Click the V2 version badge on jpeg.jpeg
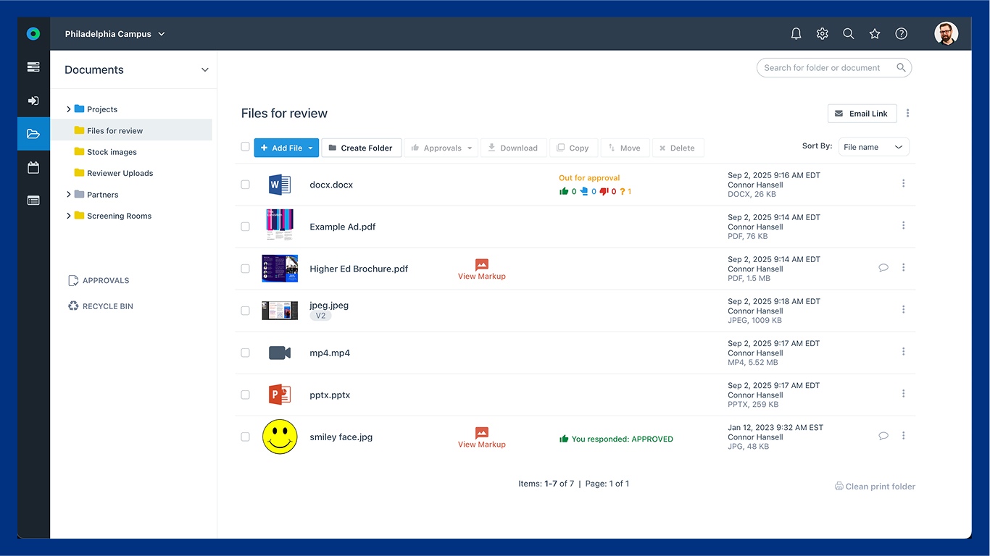Viewport: 990px width, 556px height. tap(320, 316)
